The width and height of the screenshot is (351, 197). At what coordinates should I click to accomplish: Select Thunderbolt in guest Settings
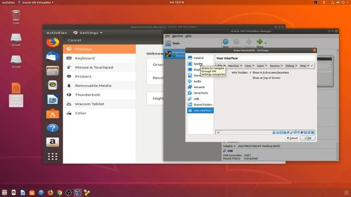click(x=99, y=95)
